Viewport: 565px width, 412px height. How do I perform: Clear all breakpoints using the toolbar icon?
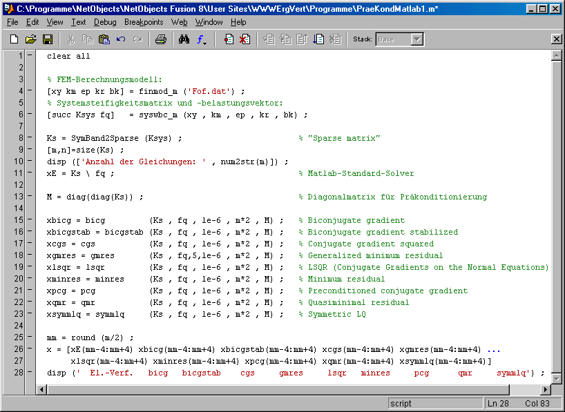[245, 39]
